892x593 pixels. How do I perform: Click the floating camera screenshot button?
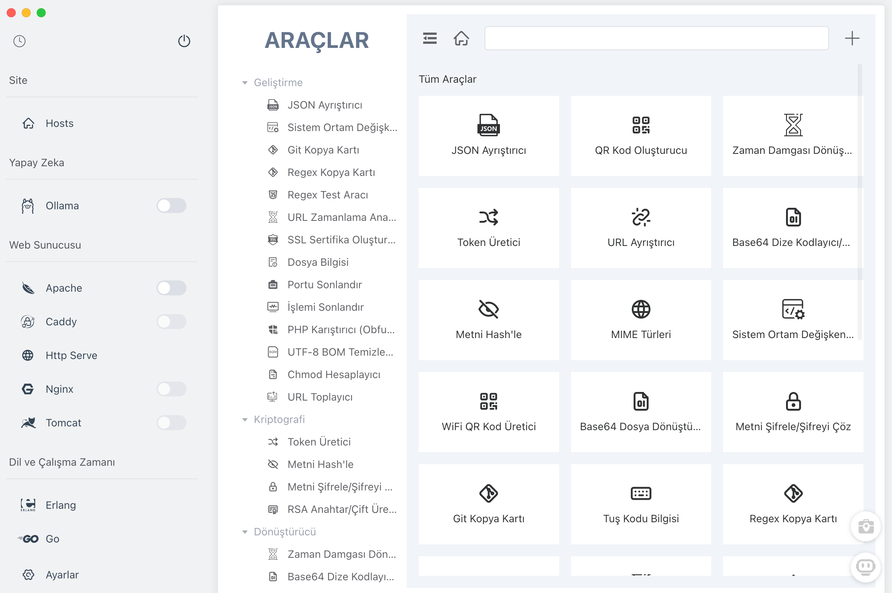pos(865,526)
